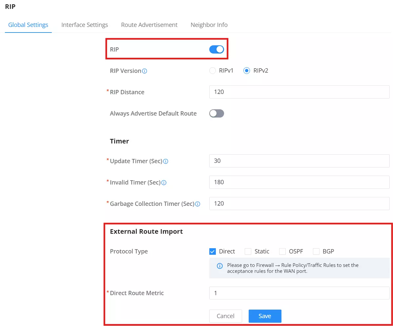Uncheck the Direct protocol checkbox

pyautogui.click(x=213, y=251)
